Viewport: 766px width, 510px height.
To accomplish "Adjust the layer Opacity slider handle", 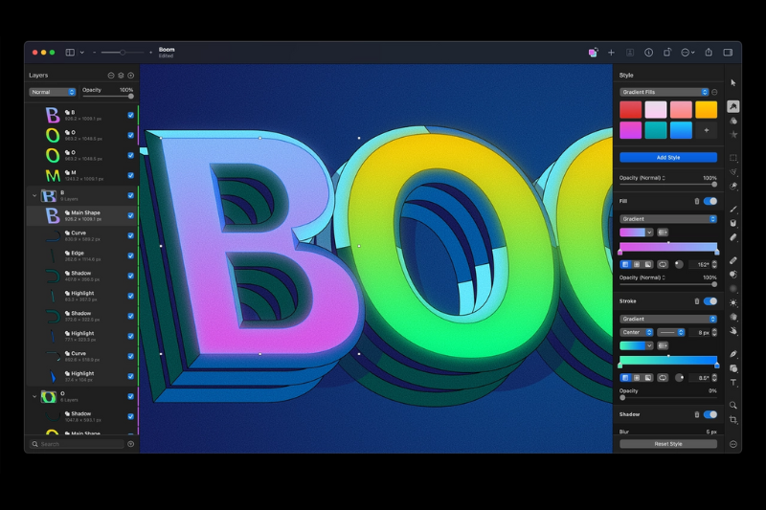I will coord(130,97).
